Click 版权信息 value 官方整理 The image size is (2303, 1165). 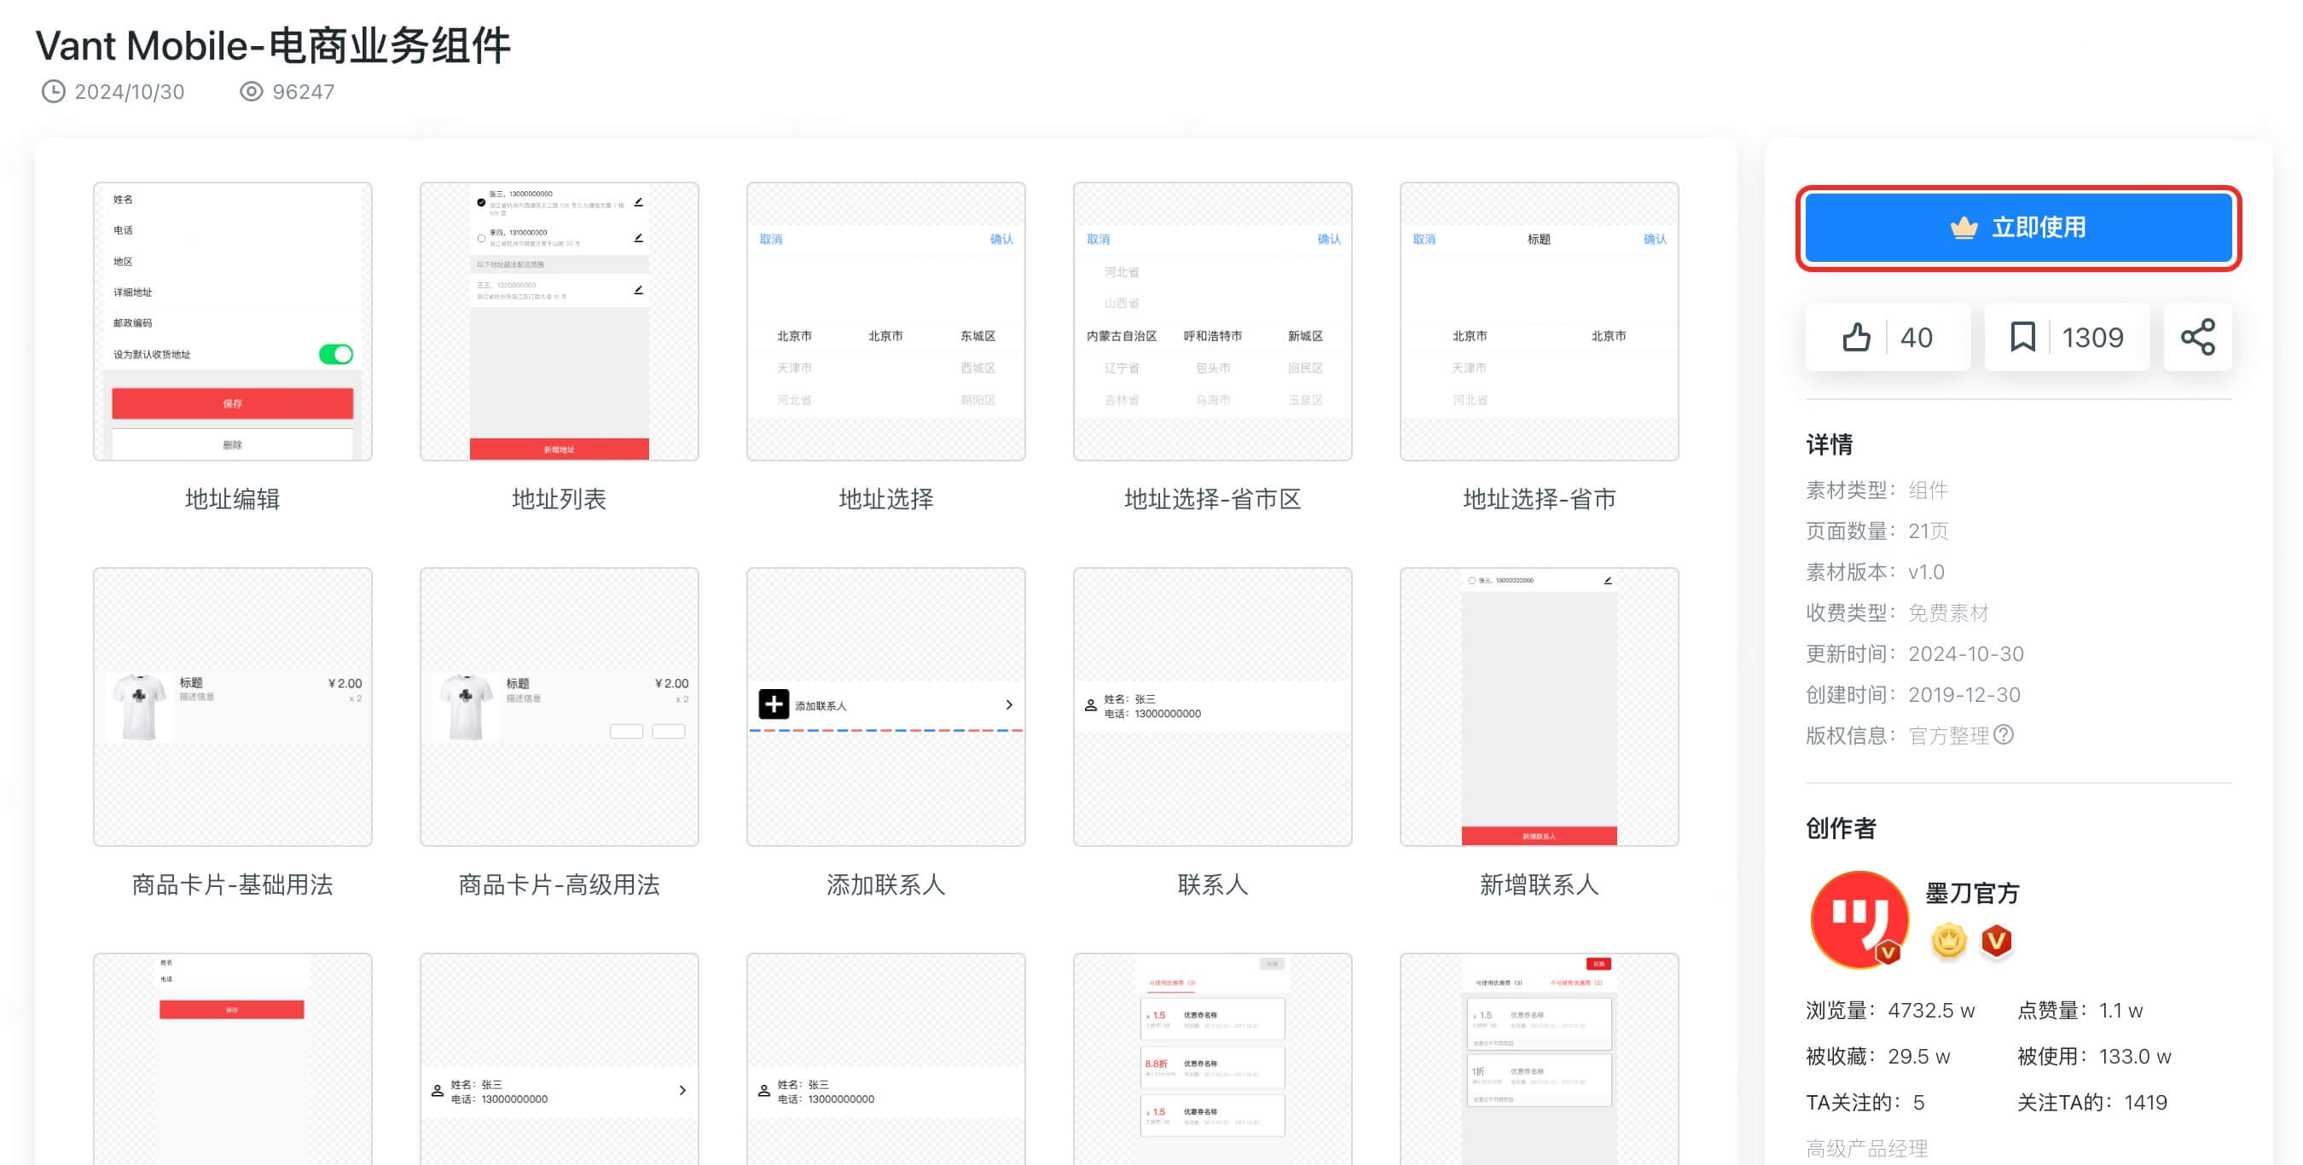[1948, 735]
